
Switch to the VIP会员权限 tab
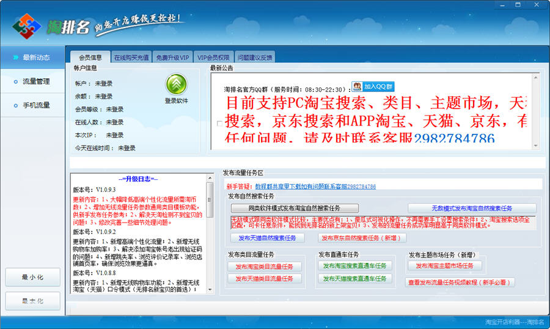coord(213,57)
